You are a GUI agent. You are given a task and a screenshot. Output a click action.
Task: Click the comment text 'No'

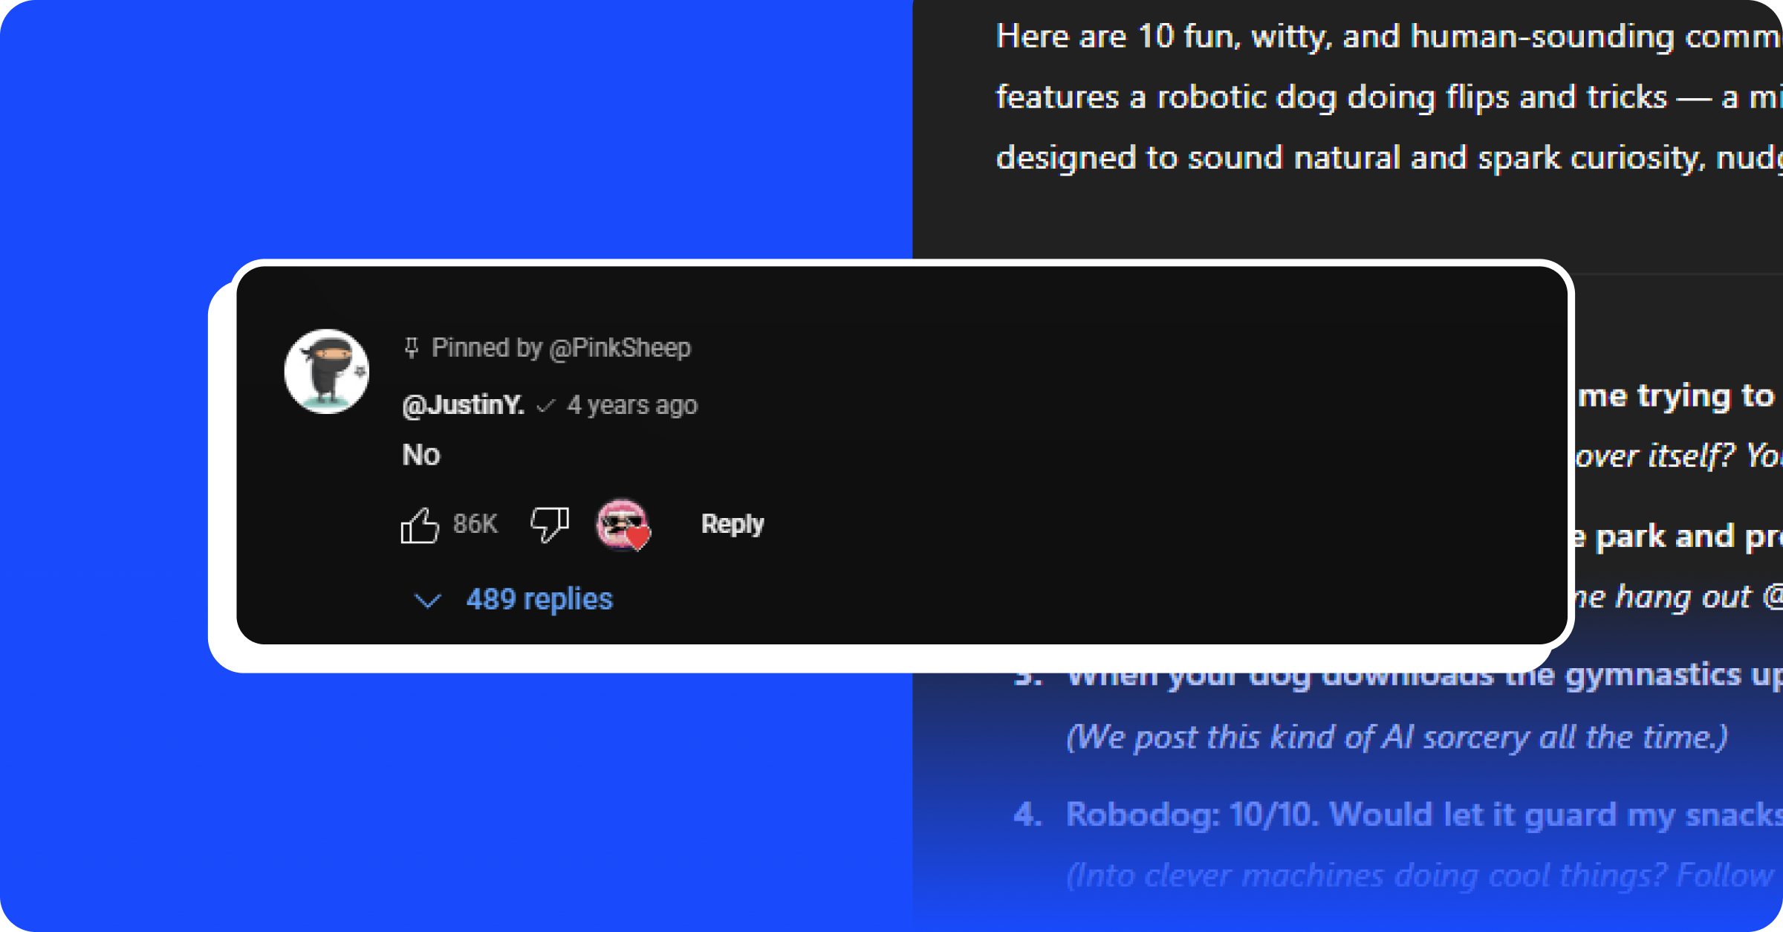click(x=421, y=455)
